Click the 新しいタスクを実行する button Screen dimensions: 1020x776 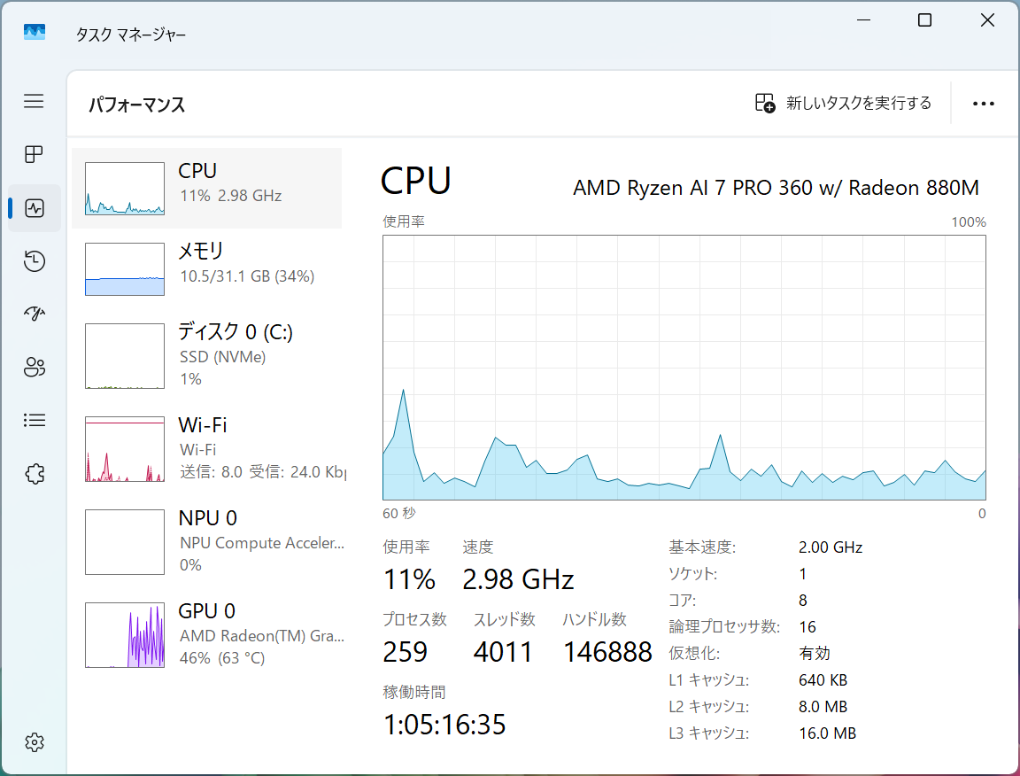(843, 103)
